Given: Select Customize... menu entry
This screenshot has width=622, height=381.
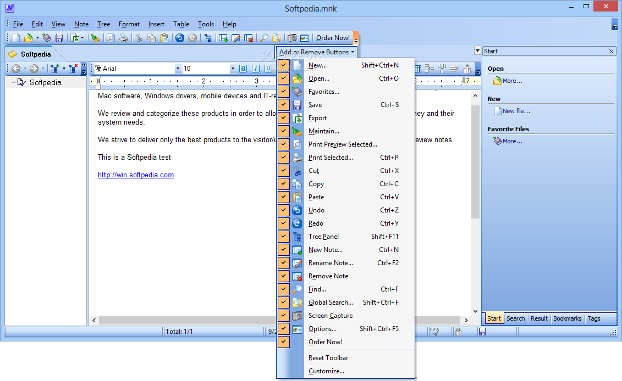Looking at the screenshot, I should pos(326,371).
